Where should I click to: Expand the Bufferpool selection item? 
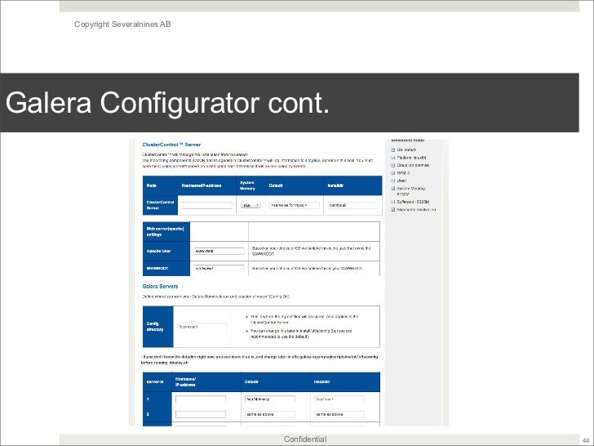[392, 202]
